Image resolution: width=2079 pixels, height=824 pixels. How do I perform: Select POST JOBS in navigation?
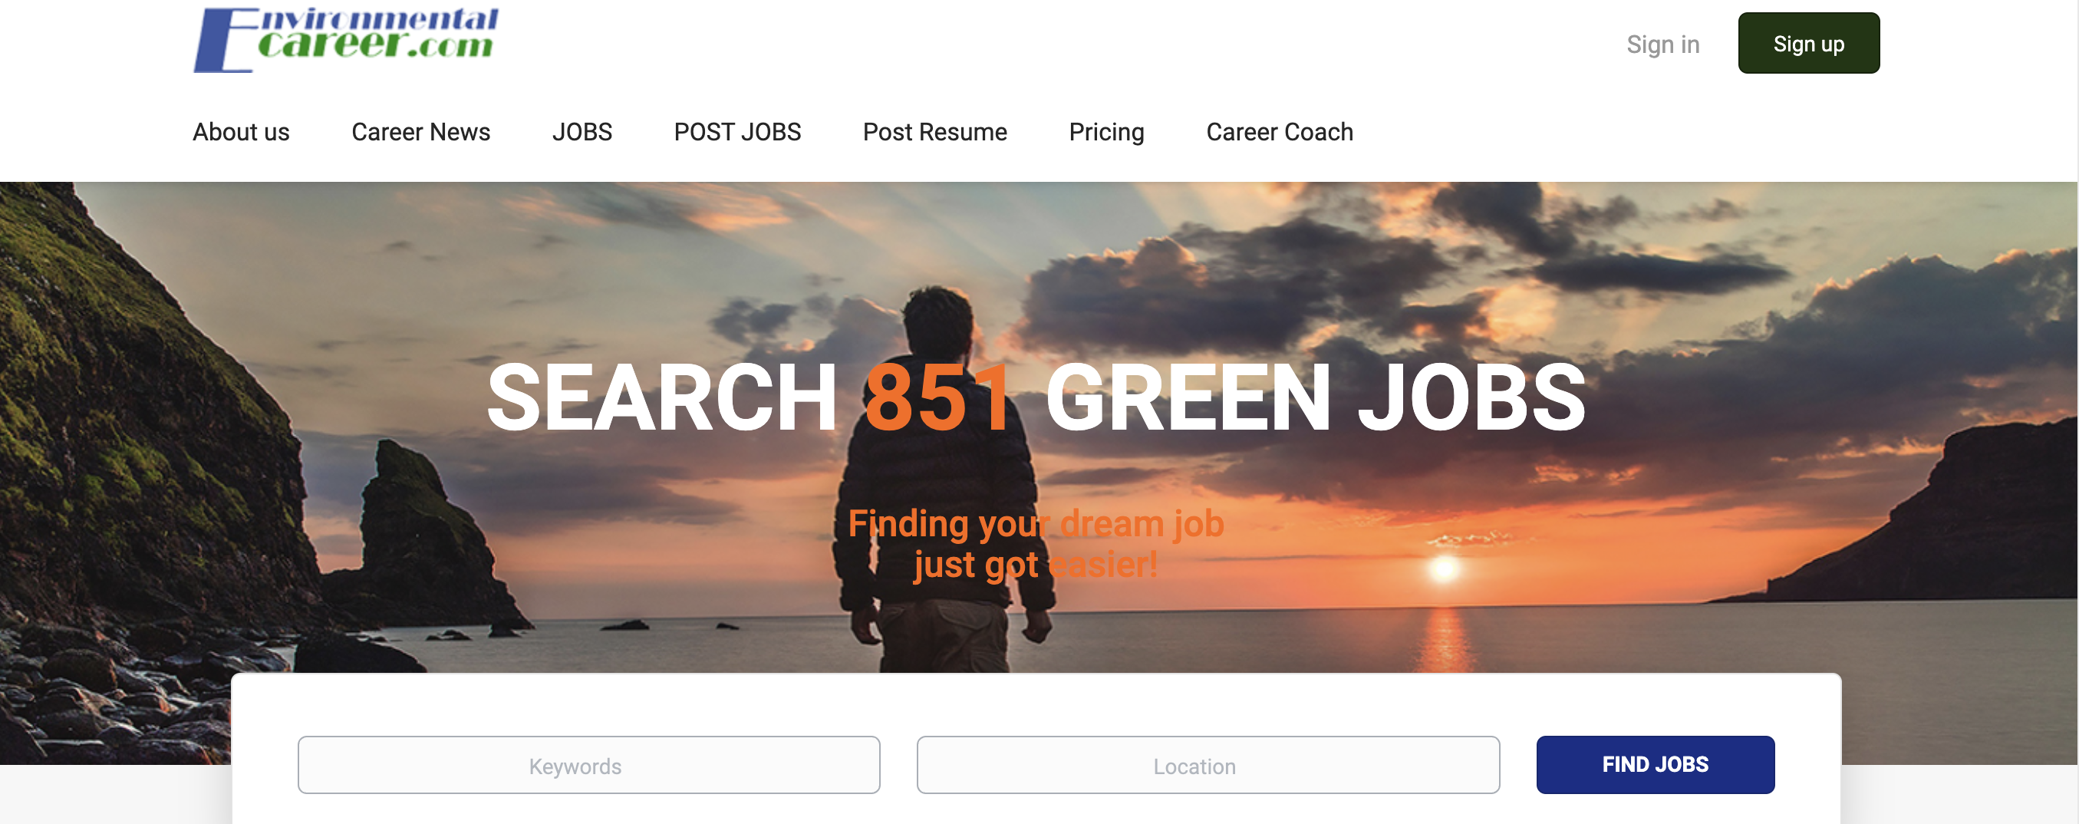(736, 131)
